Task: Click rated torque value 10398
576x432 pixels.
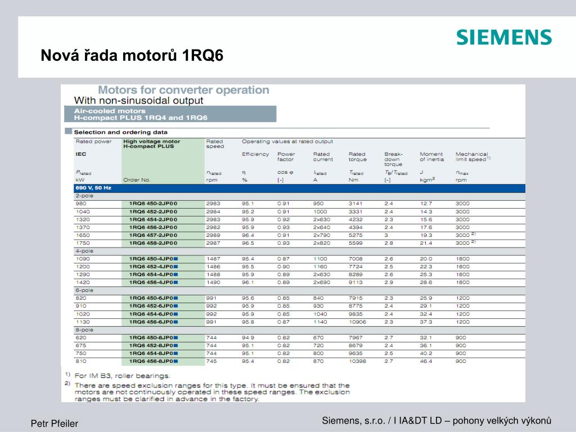Action: [357, 362]
